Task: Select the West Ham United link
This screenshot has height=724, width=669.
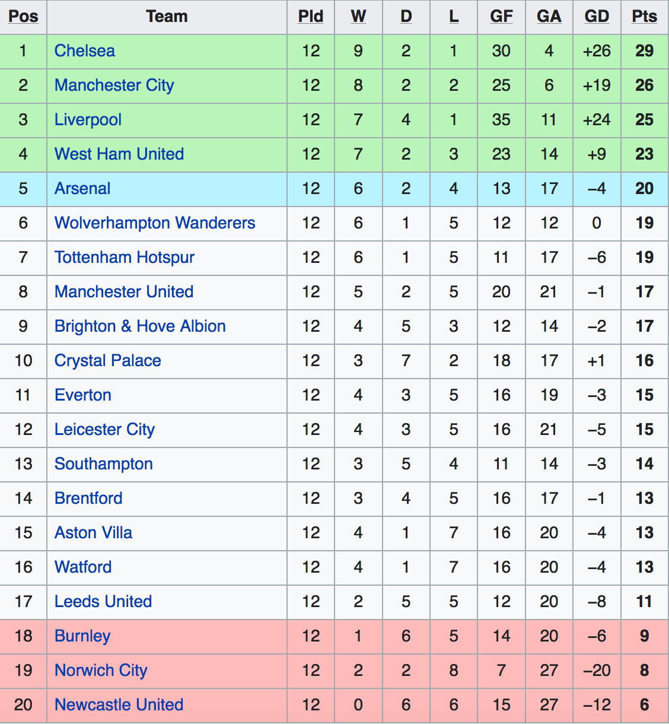Action: 119,154
